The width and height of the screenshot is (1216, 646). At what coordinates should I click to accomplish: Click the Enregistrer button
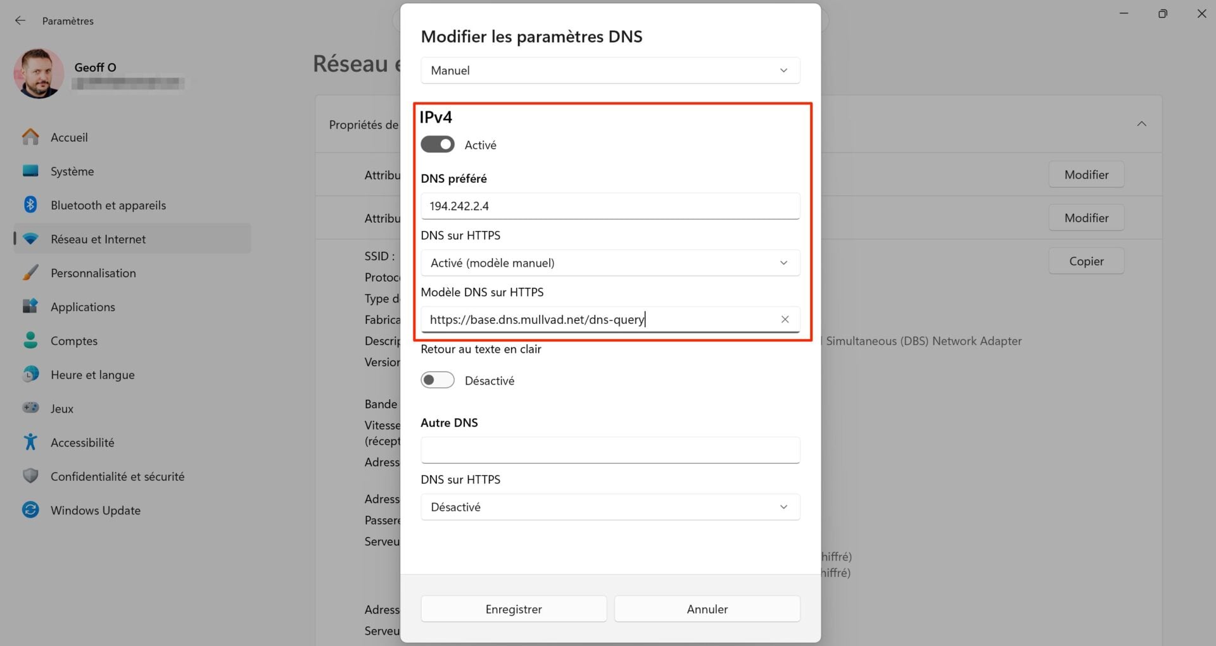pos(514,609)
